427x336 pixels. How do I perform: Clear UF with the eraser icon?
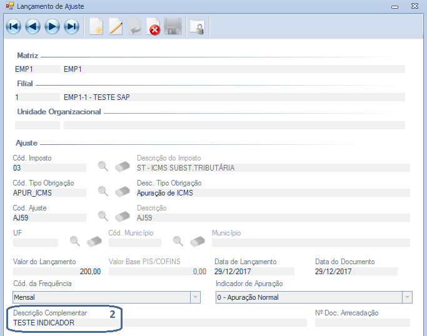(x=94, y=242)
